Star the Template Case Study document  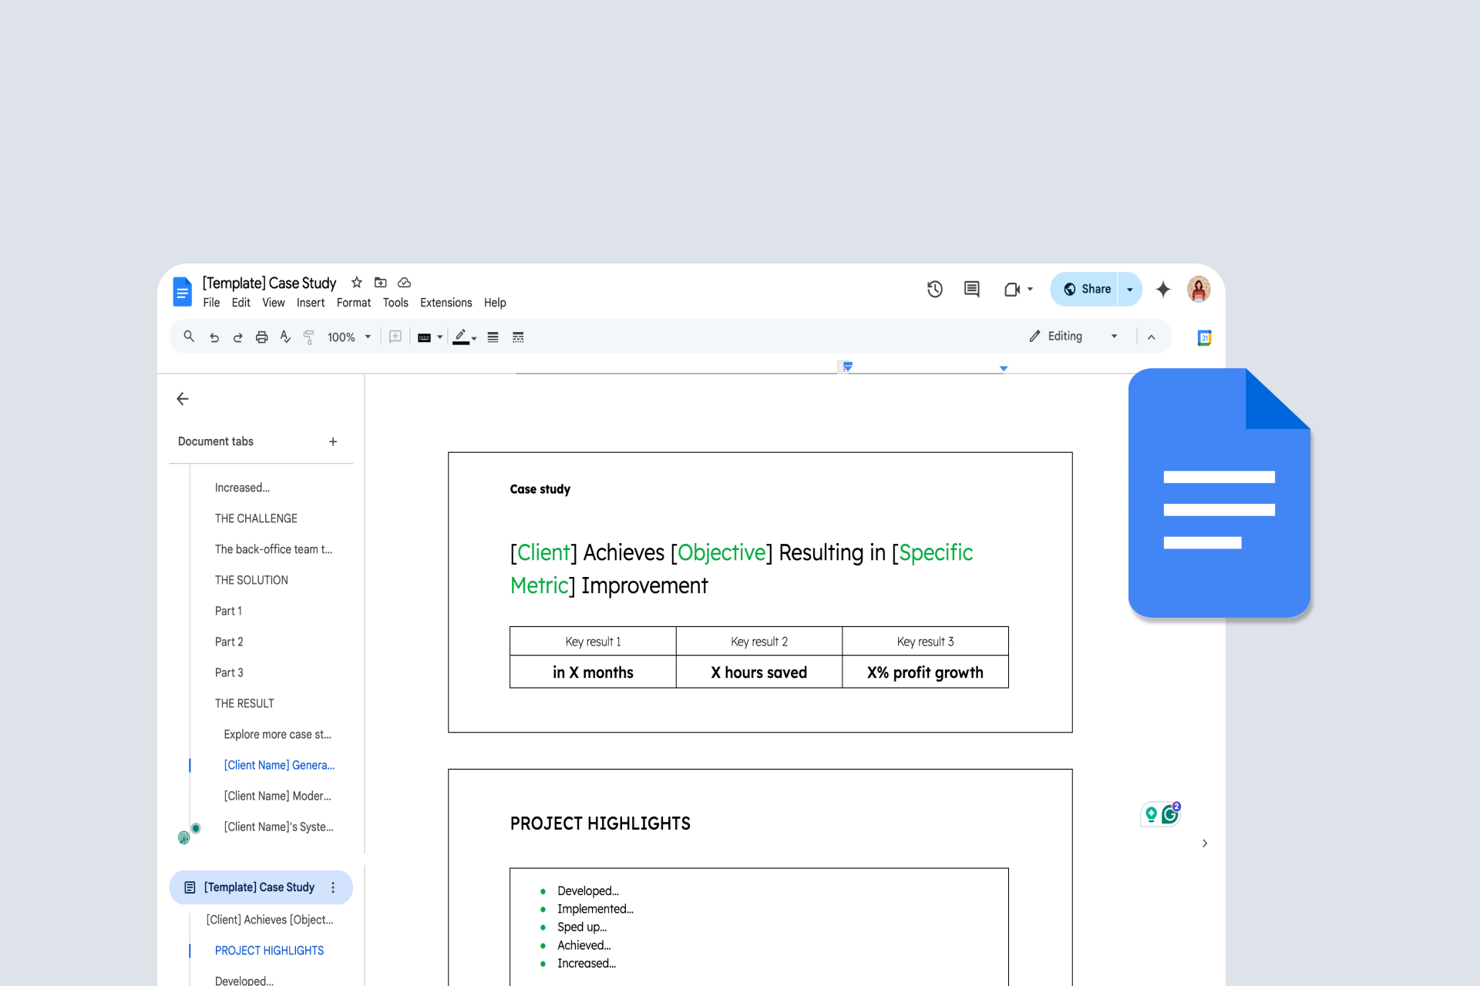click(356, 283)
